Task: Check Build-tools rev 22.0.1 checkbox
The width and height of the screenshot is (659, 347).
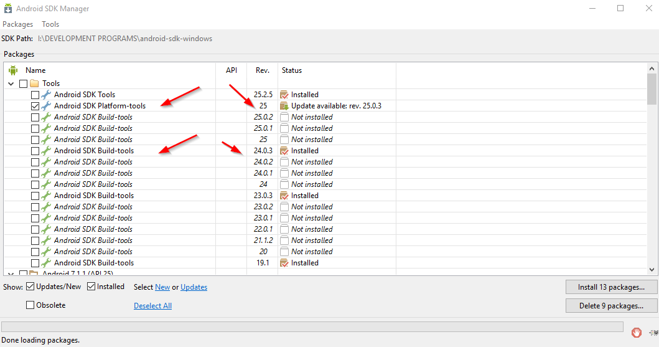Action: click(x=35, y=230)
